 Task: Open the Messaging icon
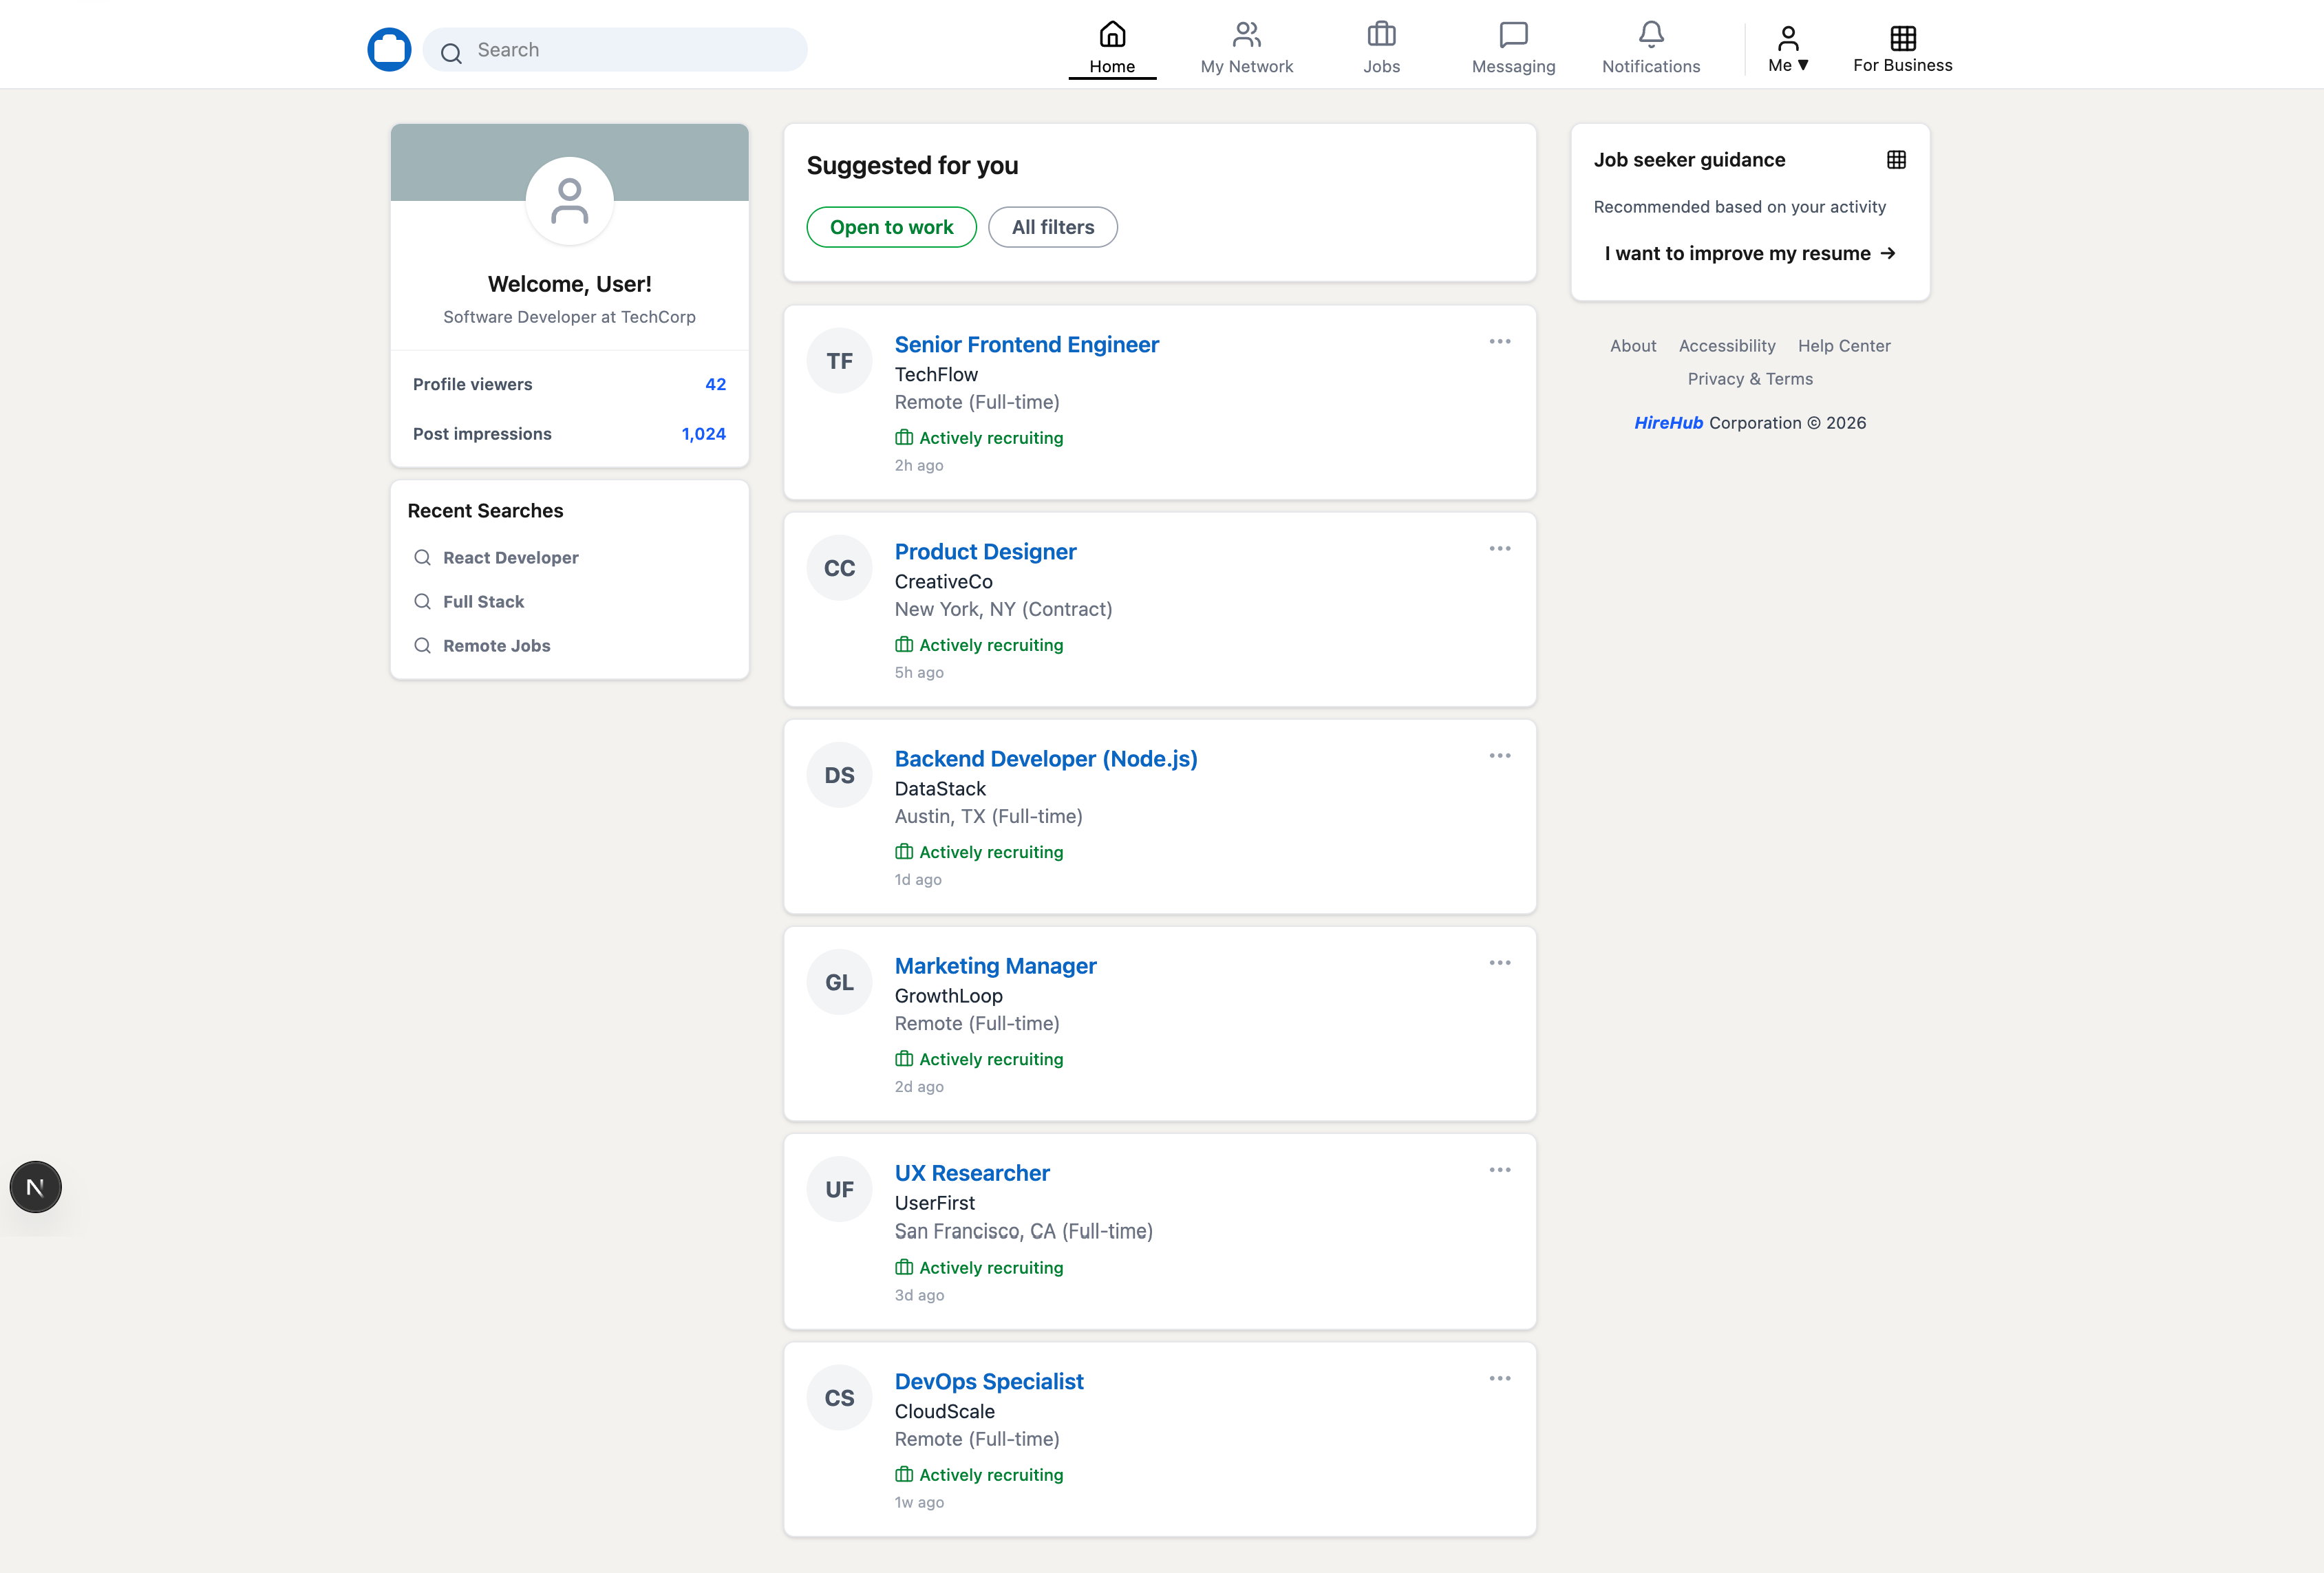tap(1512, 35)
